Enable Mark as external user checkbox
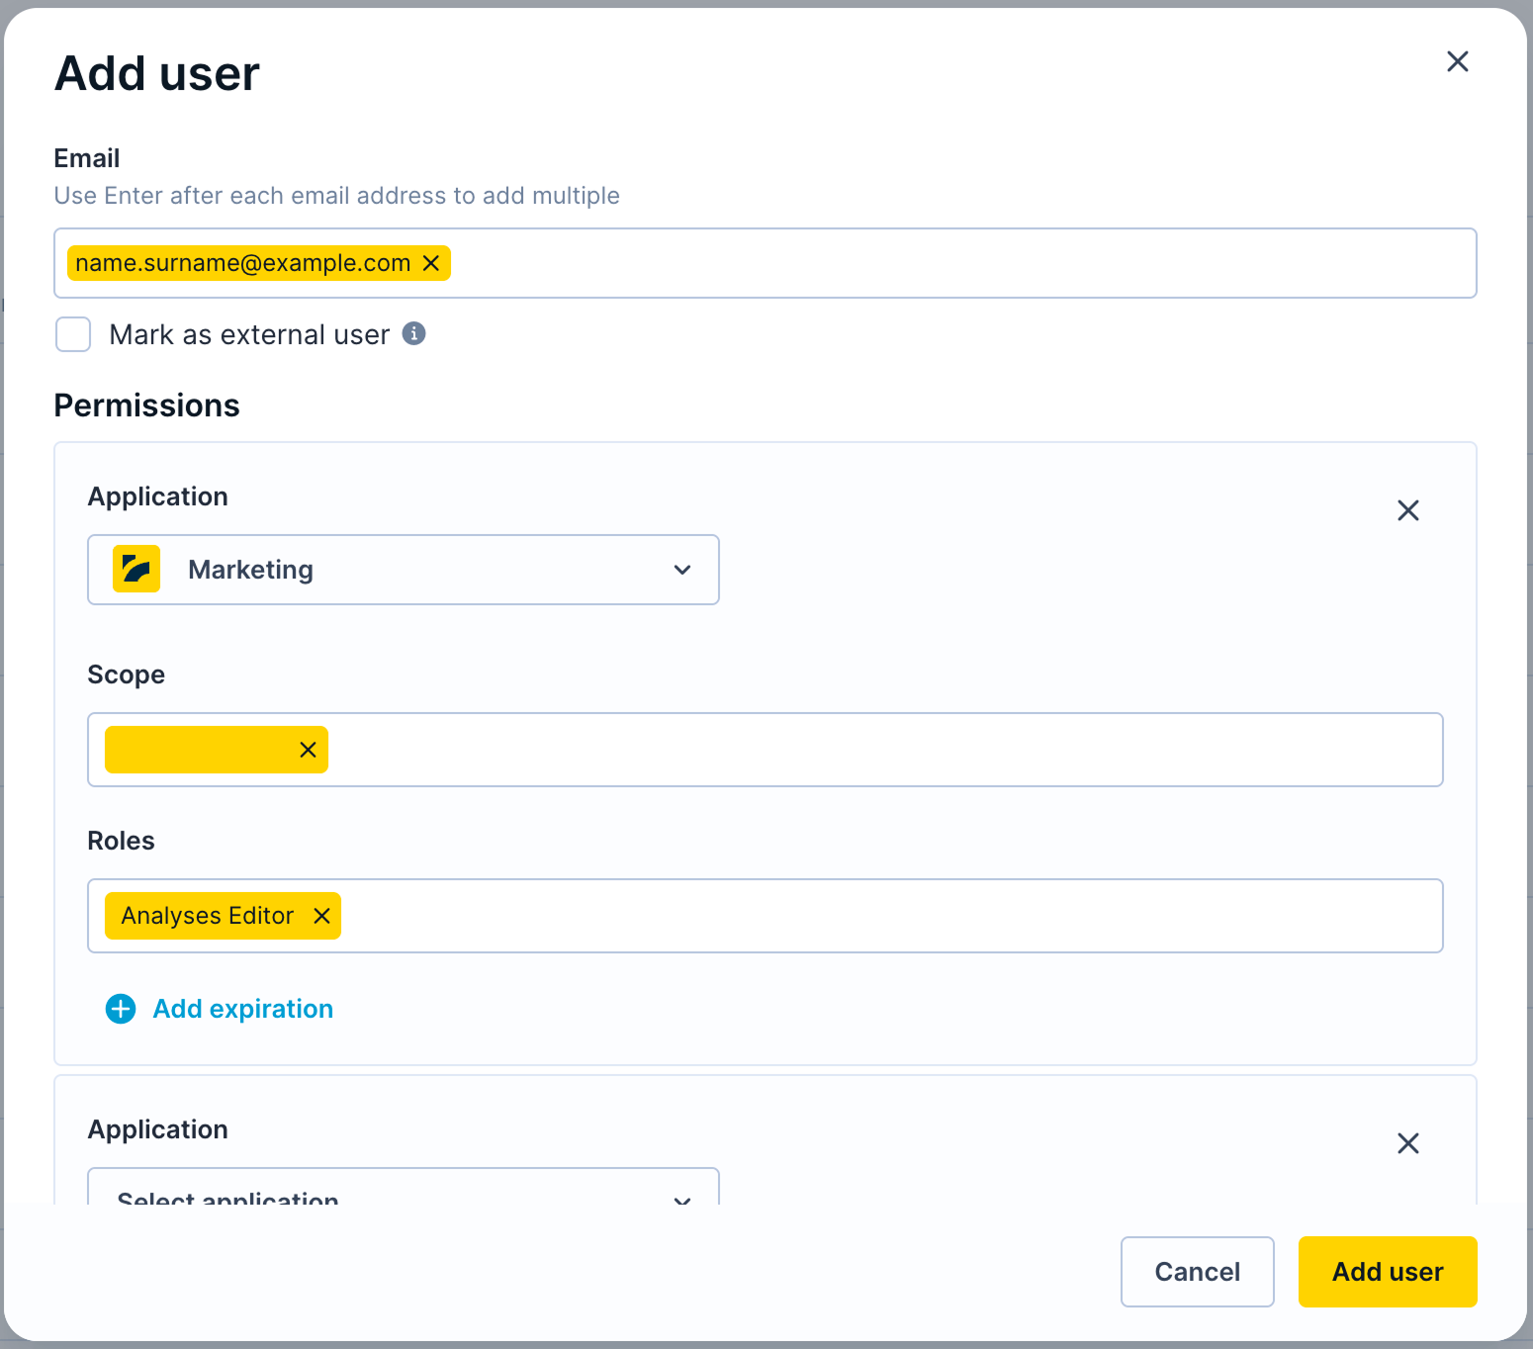 point(73,334)
